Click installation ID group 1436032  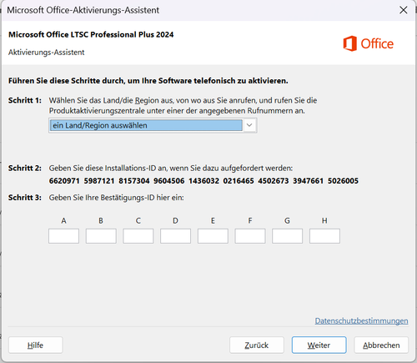point(203,181)
